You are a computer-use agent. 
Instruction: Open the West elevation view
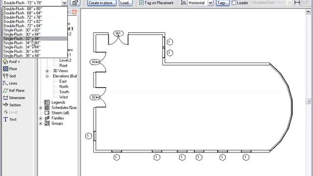pos(64,97)
